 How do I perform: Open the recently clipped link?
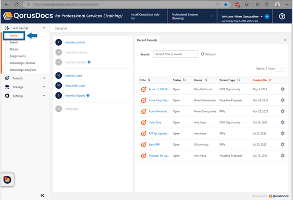click(x=75, y=96)
